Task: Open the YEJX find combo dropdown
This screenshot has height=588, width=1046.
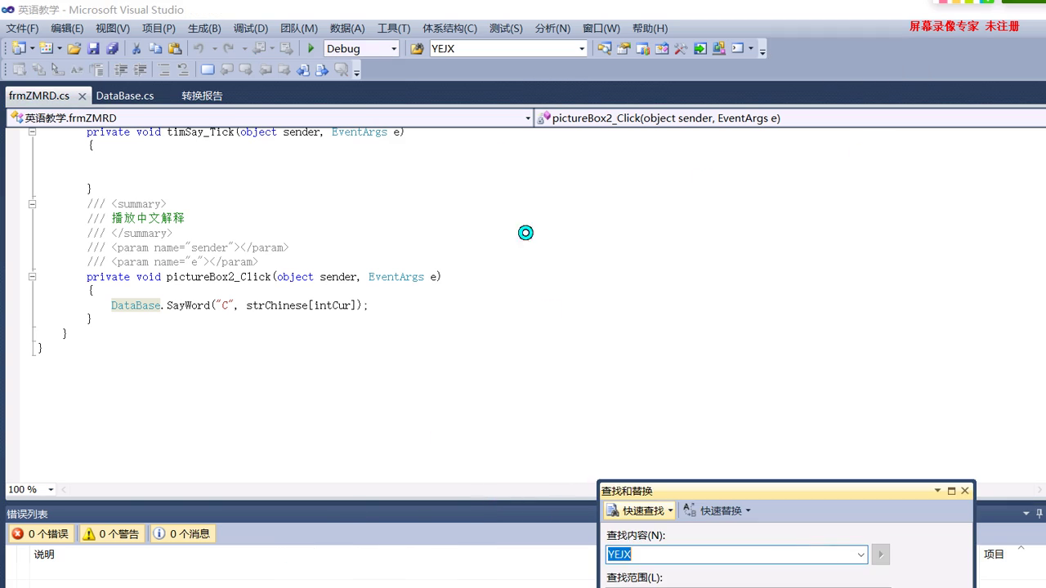Action: point(582,48)
